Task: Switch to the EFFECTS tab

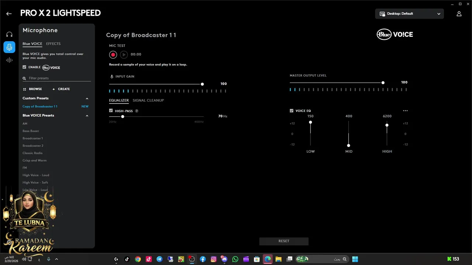Action: (53, 44)
